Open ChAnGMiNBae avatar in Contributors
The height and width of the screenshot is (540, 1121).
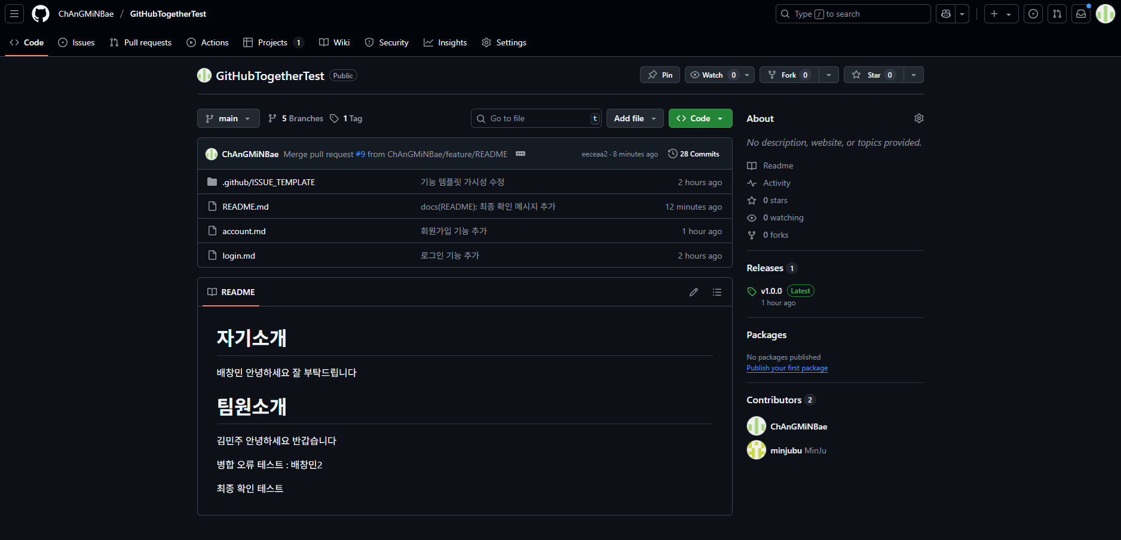tap(756, 426)
